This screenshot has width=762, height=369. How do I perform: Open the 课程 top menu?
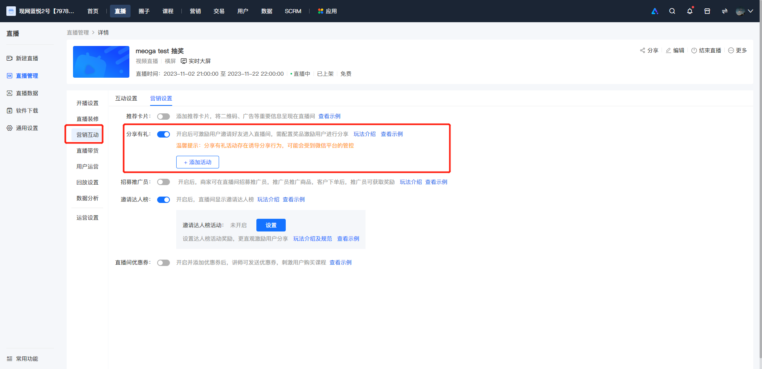coord(168,11)
